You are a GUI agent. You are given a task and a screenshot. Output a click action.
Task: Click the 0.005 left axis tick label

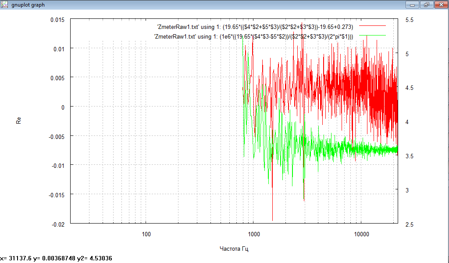(x=57, y=78)
